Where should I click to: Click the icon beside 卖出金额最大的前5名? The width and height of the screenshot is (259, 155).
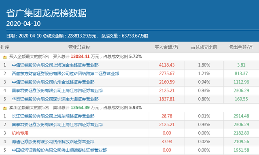click(x=5, y=108)
